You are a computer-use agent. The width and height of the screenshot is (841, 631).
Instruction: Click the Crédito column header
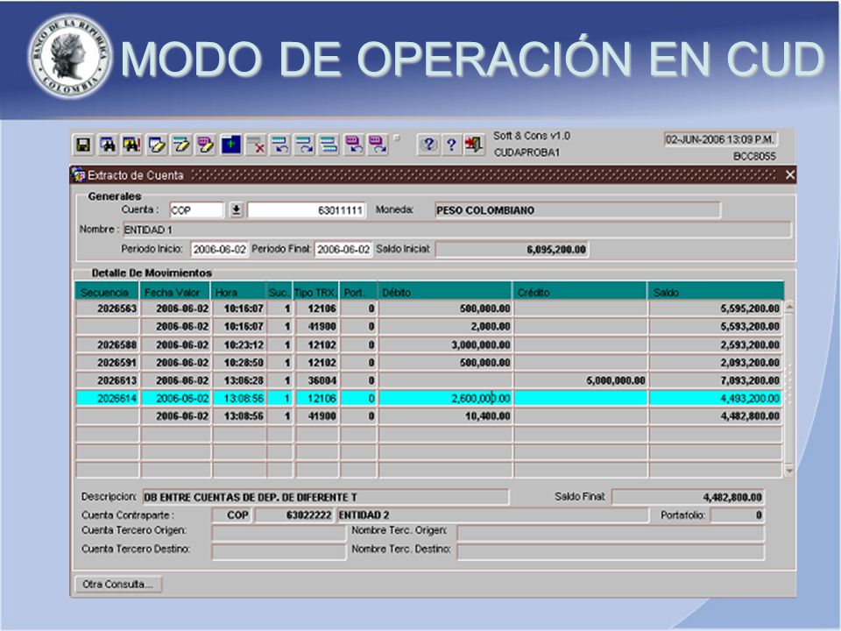tap(580, 293)
